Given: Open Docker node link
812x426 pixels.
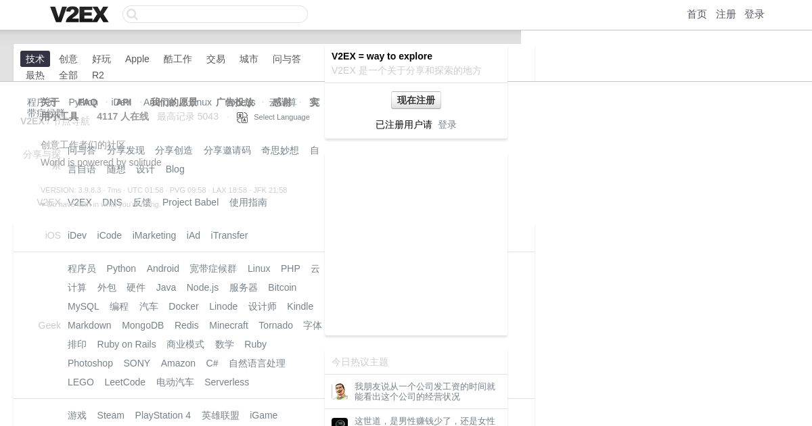Looking at the screenshot, I should pyautogui.click(x=183, y=306).
